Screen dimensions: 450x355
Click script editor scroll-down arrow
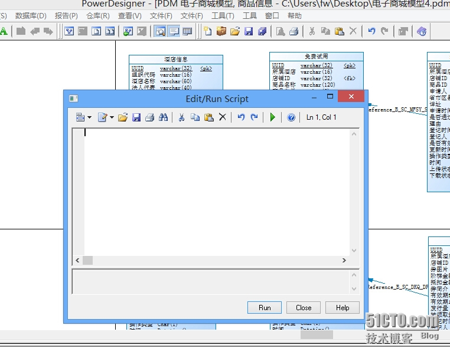tap(354, 251)
